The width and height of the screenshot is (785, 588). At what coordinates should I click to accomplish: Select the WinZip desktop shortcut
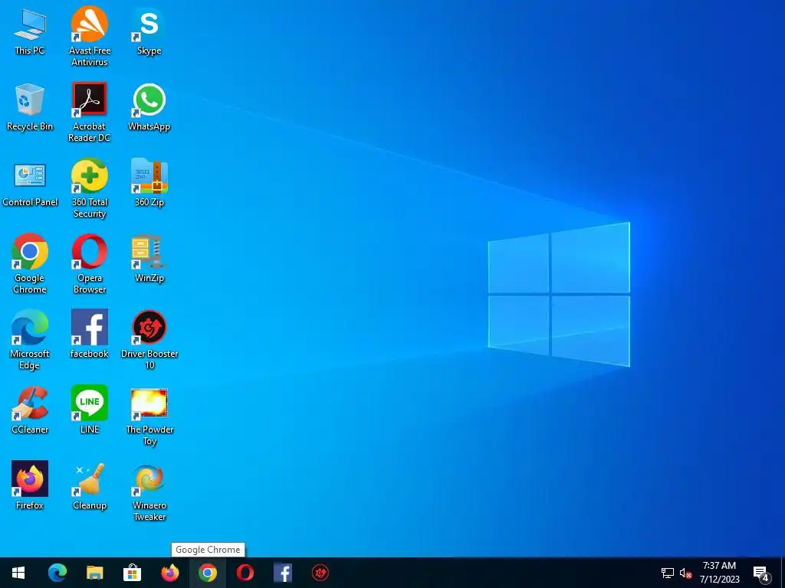[149, 259]
